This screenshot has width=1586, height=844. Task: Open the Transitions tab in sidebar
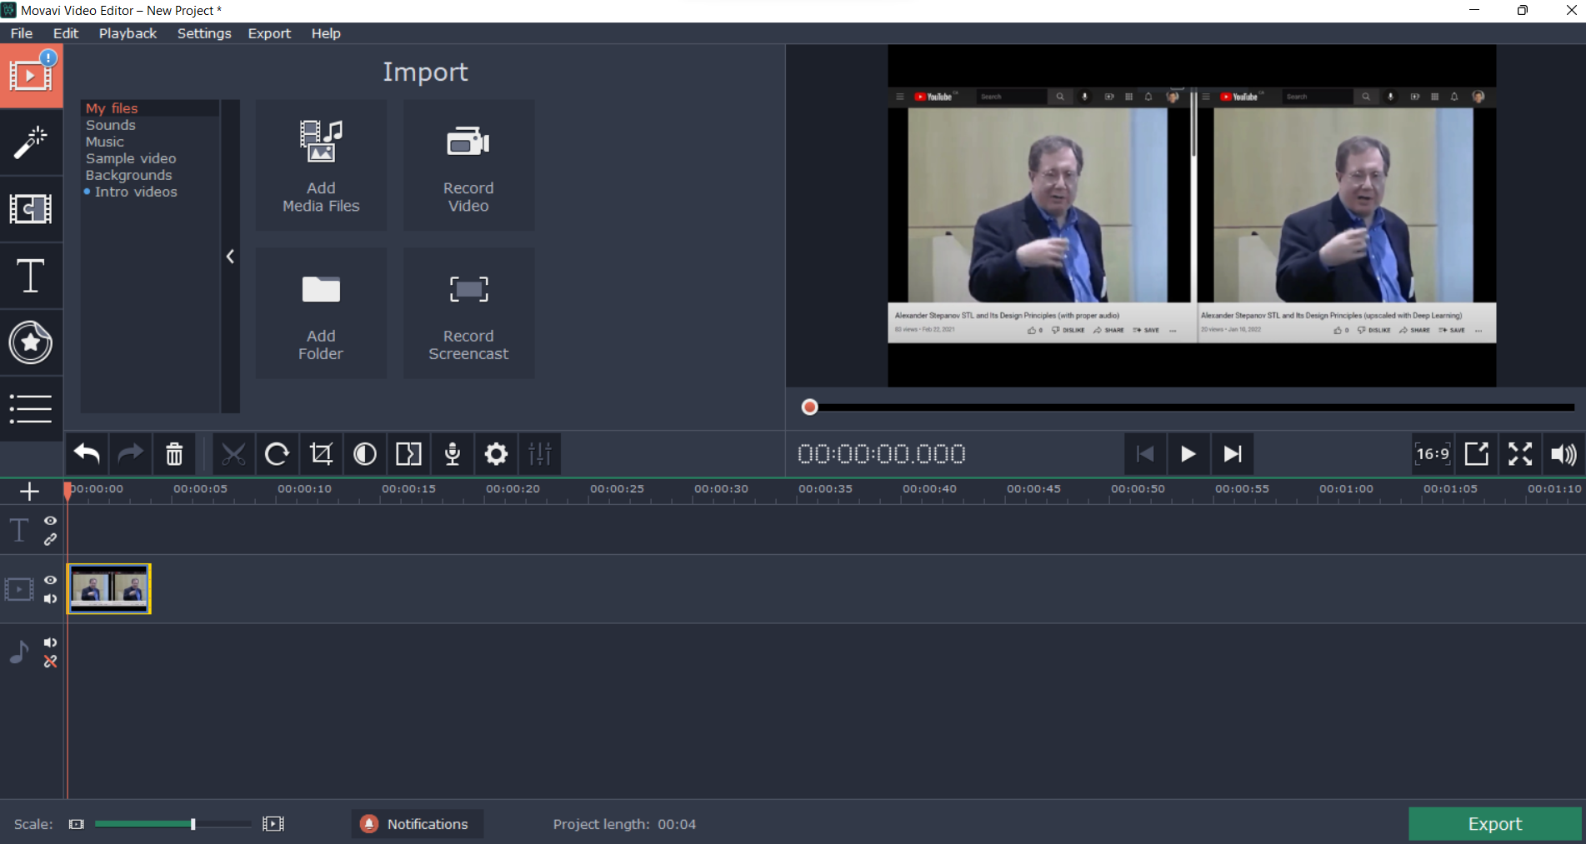point(31,209)
